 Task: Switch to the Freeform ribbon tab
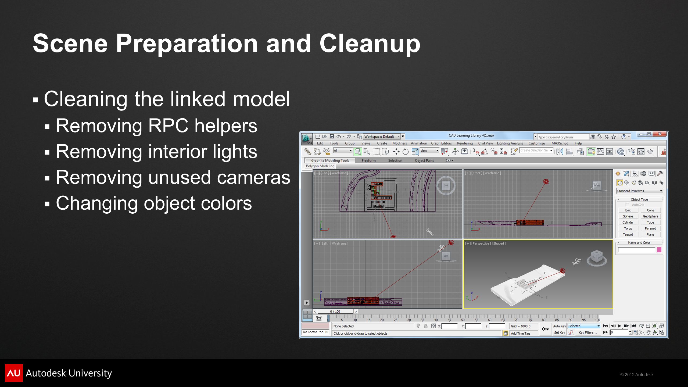(x=368, y=160)
